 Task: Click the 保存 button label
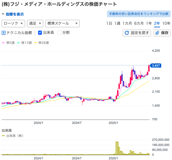click(165, 33)
